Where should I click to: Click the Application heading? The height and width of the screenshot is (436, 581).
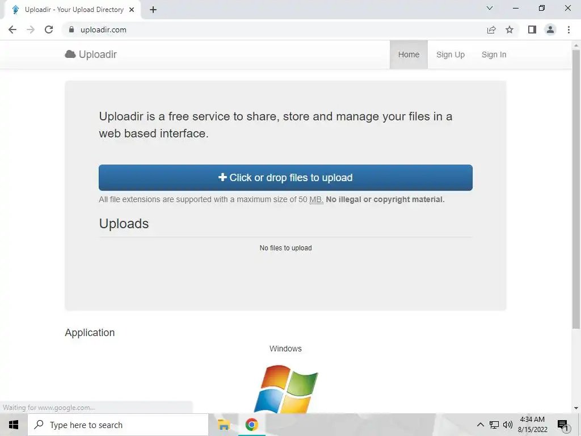[x=90, y=333]
